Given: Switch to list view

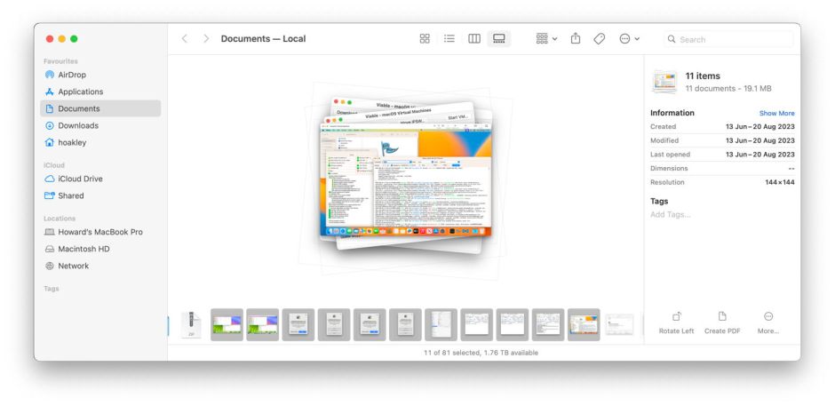Looking at the screenshot, I should 449,39.
